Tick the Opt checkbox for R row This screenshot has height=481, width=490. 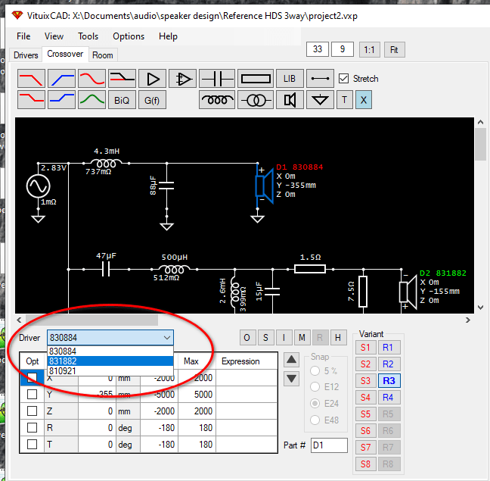pyautogui.click(x=32, y=427)
